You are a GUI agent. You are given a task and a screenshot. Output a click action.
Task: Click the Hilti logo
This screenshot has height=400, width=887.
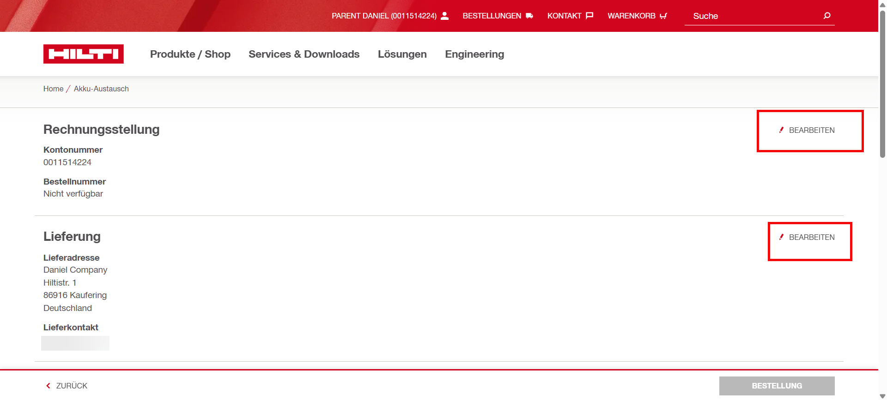(83, 54)
